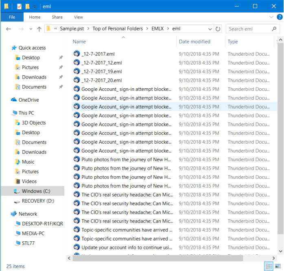Viewport: 284px width, 271px height.
Task: Open the View ribbon tab
Action: coord(78,17)
